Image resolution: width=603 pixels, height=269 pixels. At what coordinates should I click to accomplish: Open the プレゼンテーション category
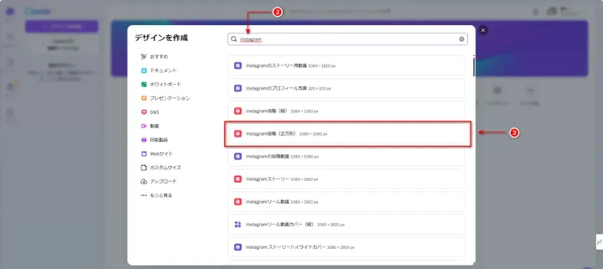tap(165, 98)
